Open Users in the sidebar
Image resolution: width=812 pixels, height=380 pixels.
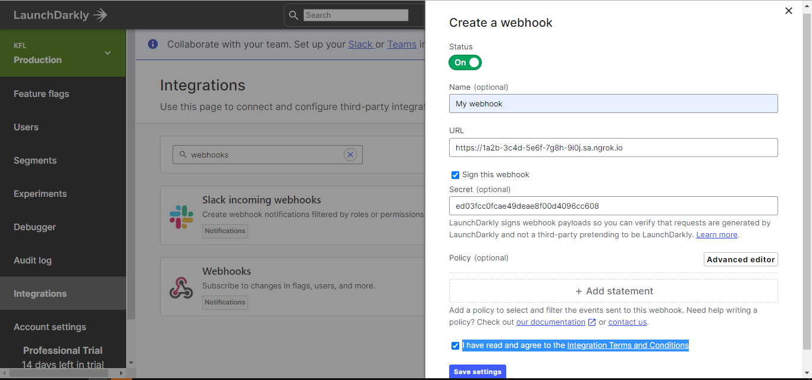(26, 127)
